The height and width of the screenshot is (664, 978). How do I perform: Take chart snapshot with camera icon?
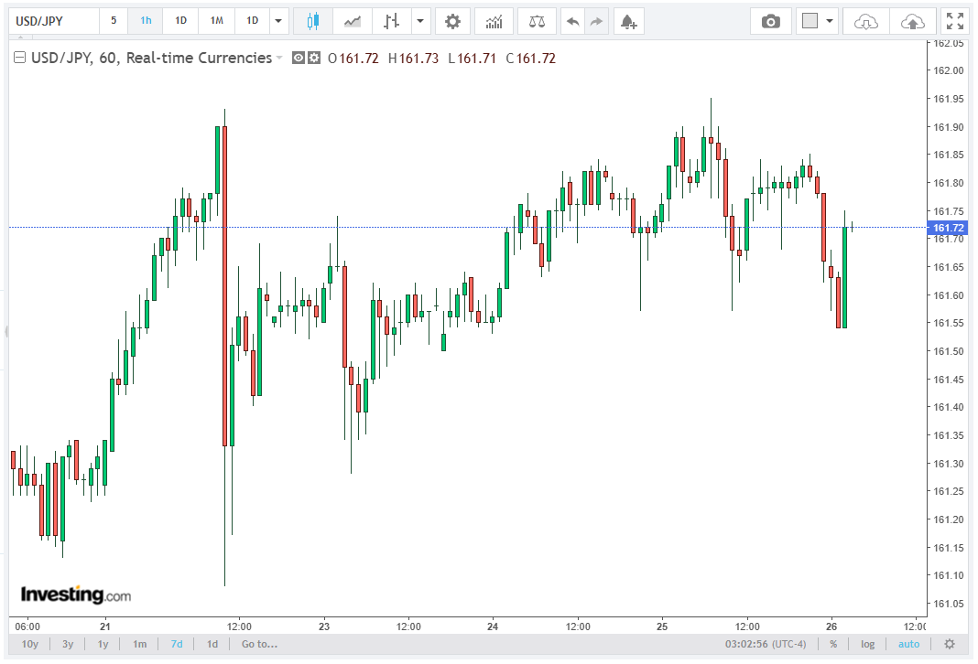(x=771, y=22)
